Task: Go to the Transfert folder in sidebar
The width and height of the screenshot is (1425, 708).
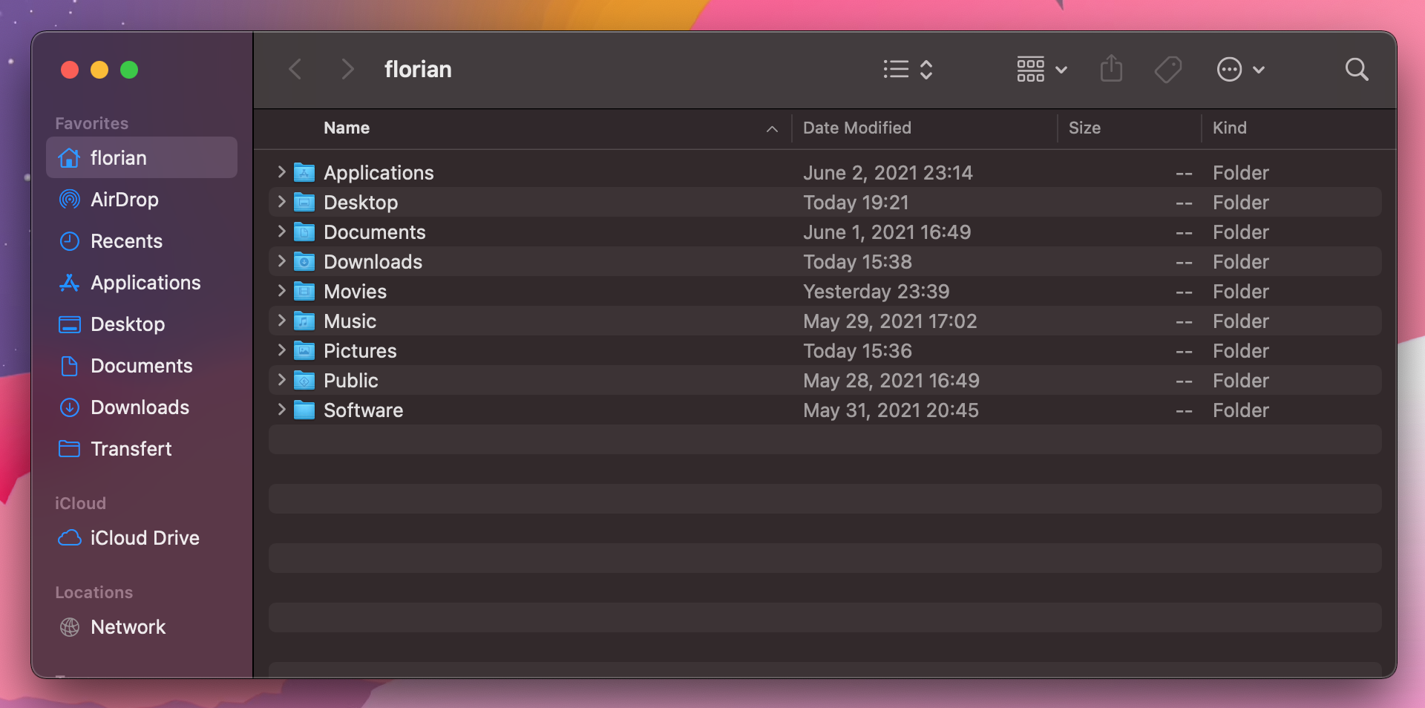Action: tap(131, 449)
